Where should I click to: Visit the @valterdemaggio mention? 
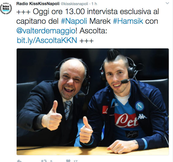46,31
